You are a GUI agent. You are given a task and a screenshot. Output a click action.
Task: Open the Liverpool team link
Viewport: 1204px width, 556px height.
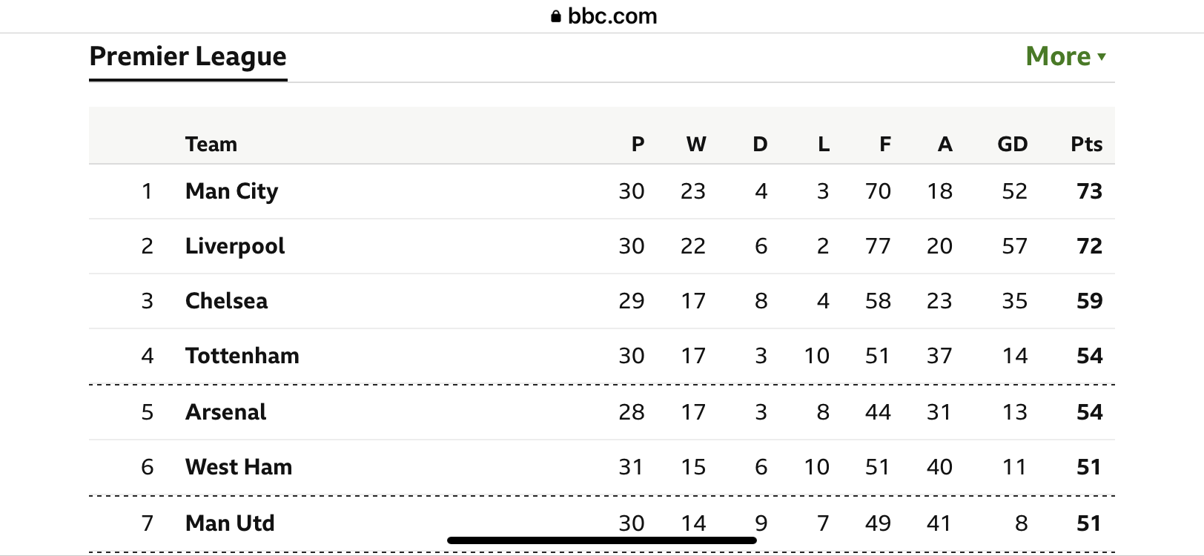[x=235, y=246]
